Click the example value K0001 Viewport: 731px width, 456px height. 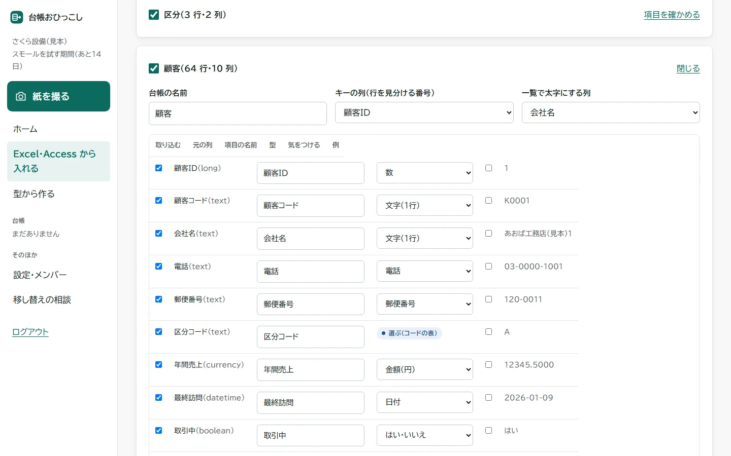click(x=517, y=201)
